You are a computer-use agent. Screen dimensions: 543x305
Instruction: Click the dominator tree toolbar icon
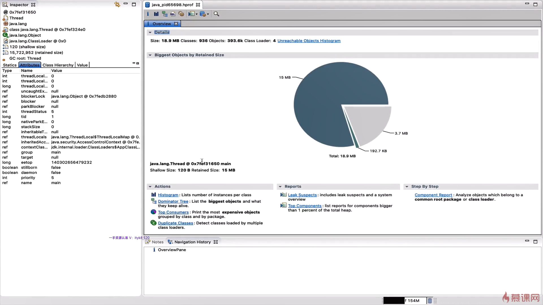click(x=165, y=14)
